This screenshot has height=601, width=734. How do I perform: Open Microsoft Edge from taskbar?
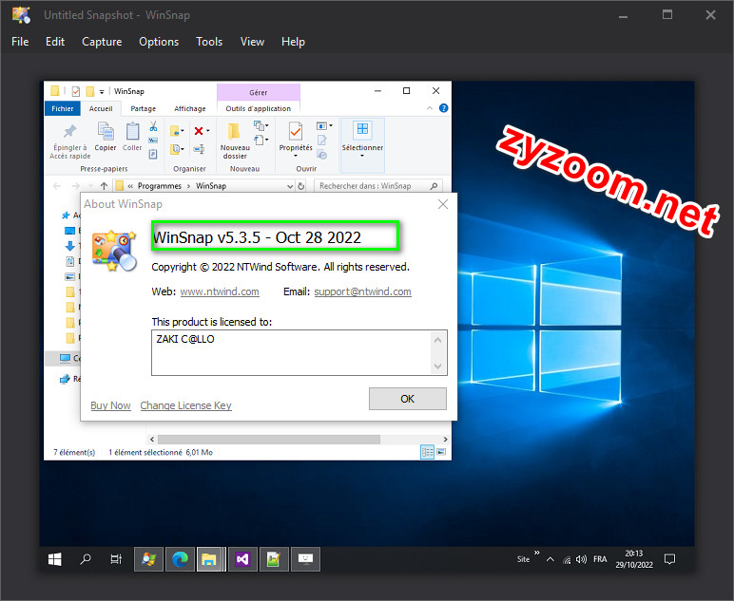pyautogui.click(x=181, y=559)
